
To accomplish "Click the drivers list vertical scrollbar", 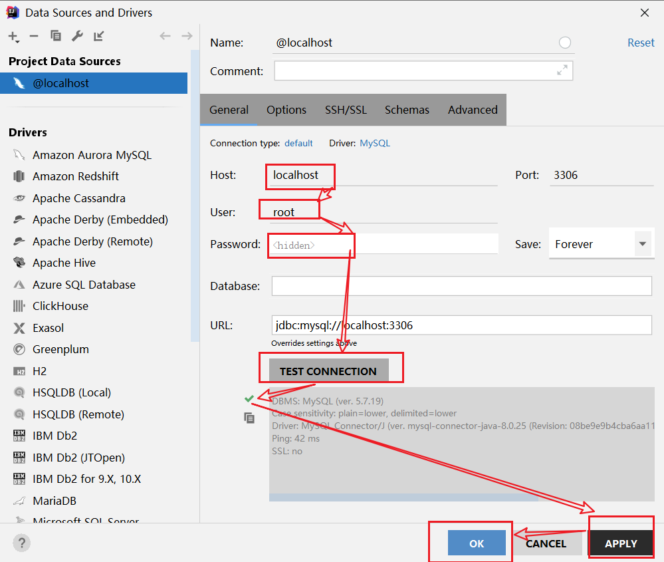I will coord(195,196).
